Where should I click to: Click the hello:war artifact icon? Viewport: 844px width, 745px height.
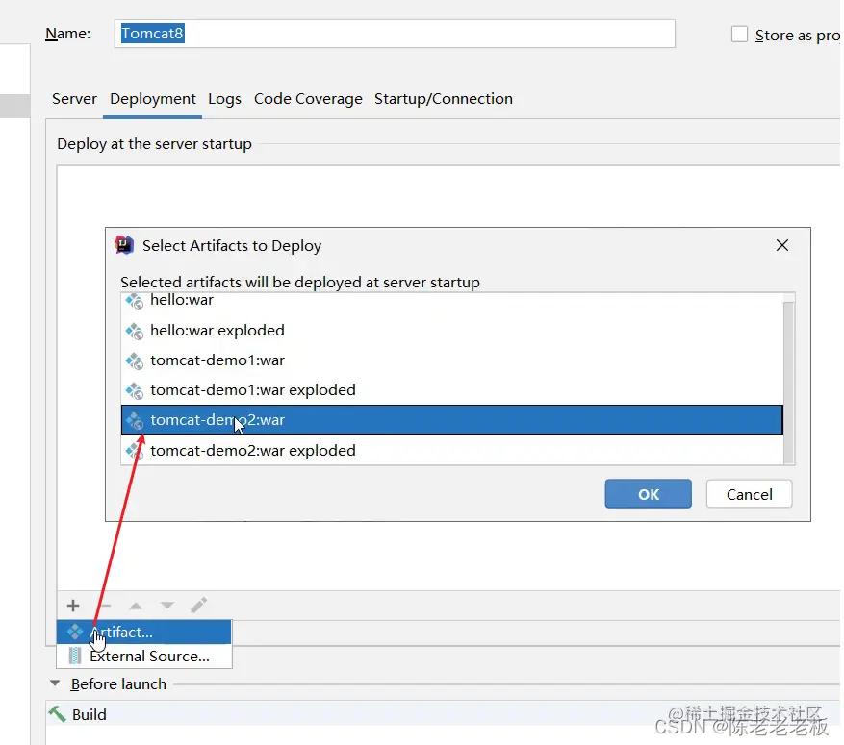[135, 301]
